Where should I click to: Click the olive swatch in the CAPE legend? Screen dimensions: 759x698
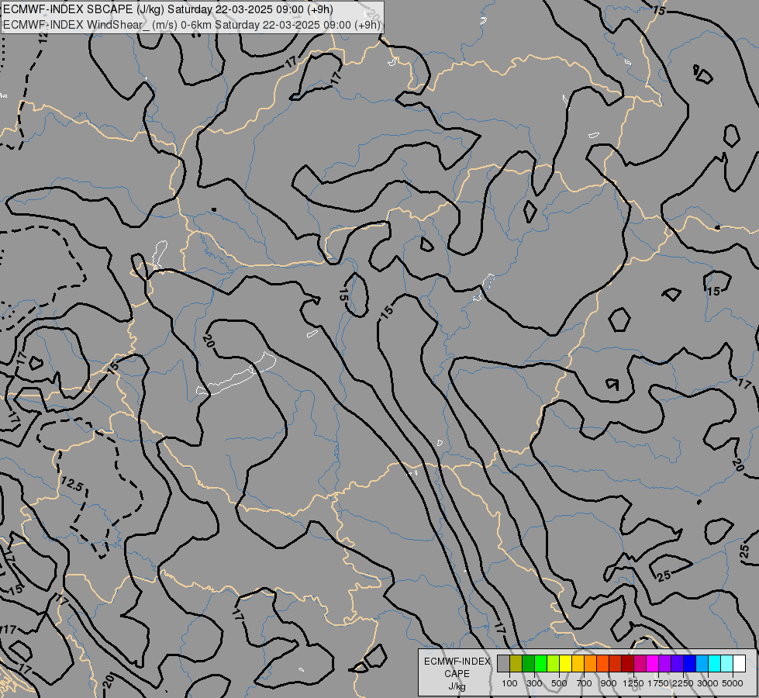[x=516, y=663]
